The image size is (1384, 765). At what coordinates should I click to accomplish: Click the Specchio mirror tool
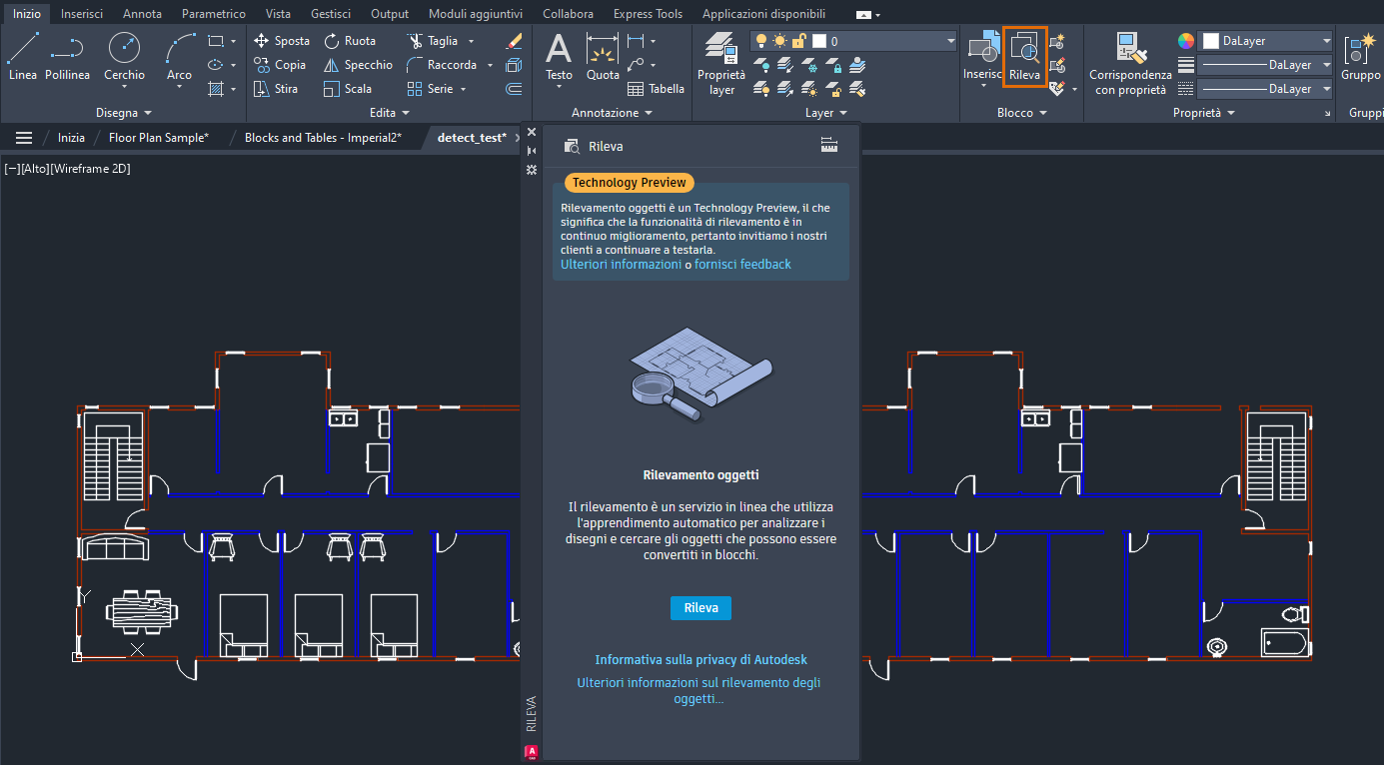(358, 65)
